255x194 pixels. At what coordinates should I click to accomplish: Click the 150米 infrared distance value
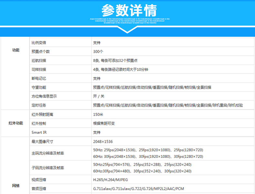(98, 114)
